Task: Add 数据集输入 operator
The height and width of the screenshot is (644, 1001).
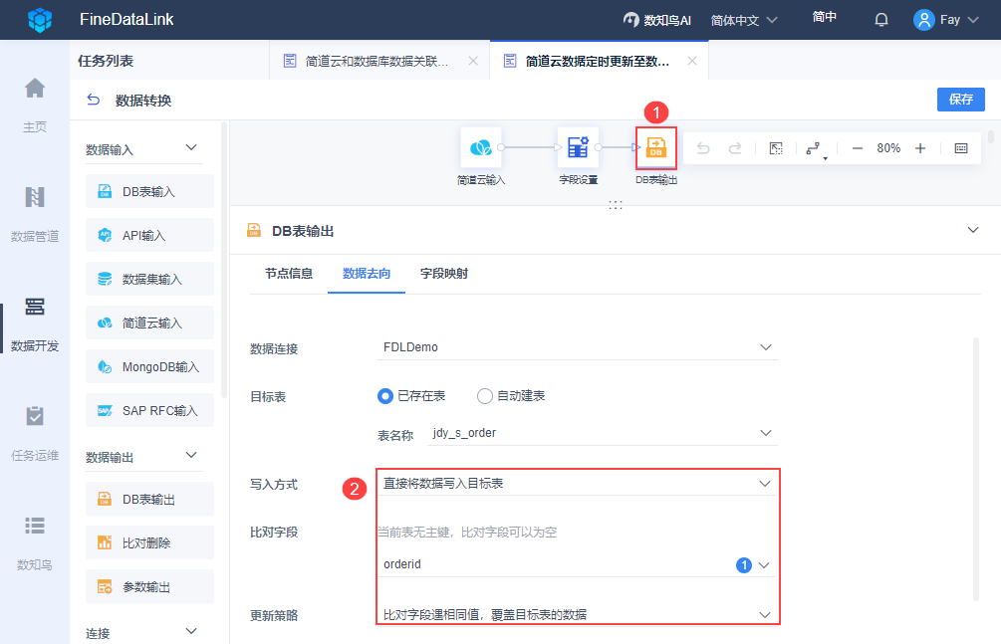Action: coord(149,279)
